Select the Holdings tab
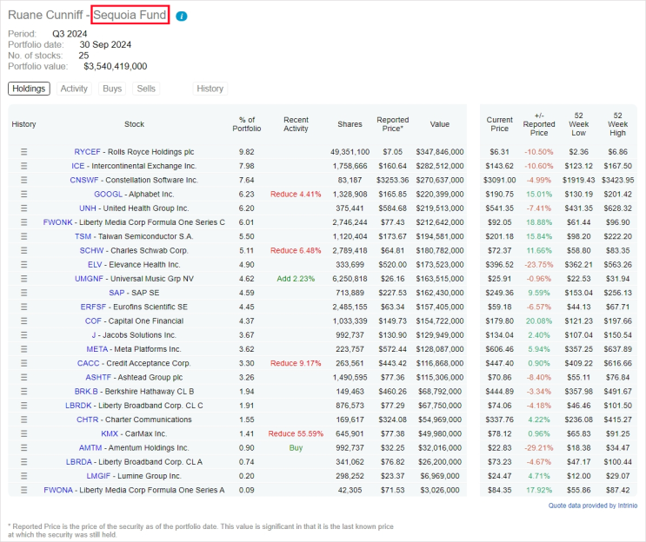The image size is (646, 542). [x=29, y=89]
